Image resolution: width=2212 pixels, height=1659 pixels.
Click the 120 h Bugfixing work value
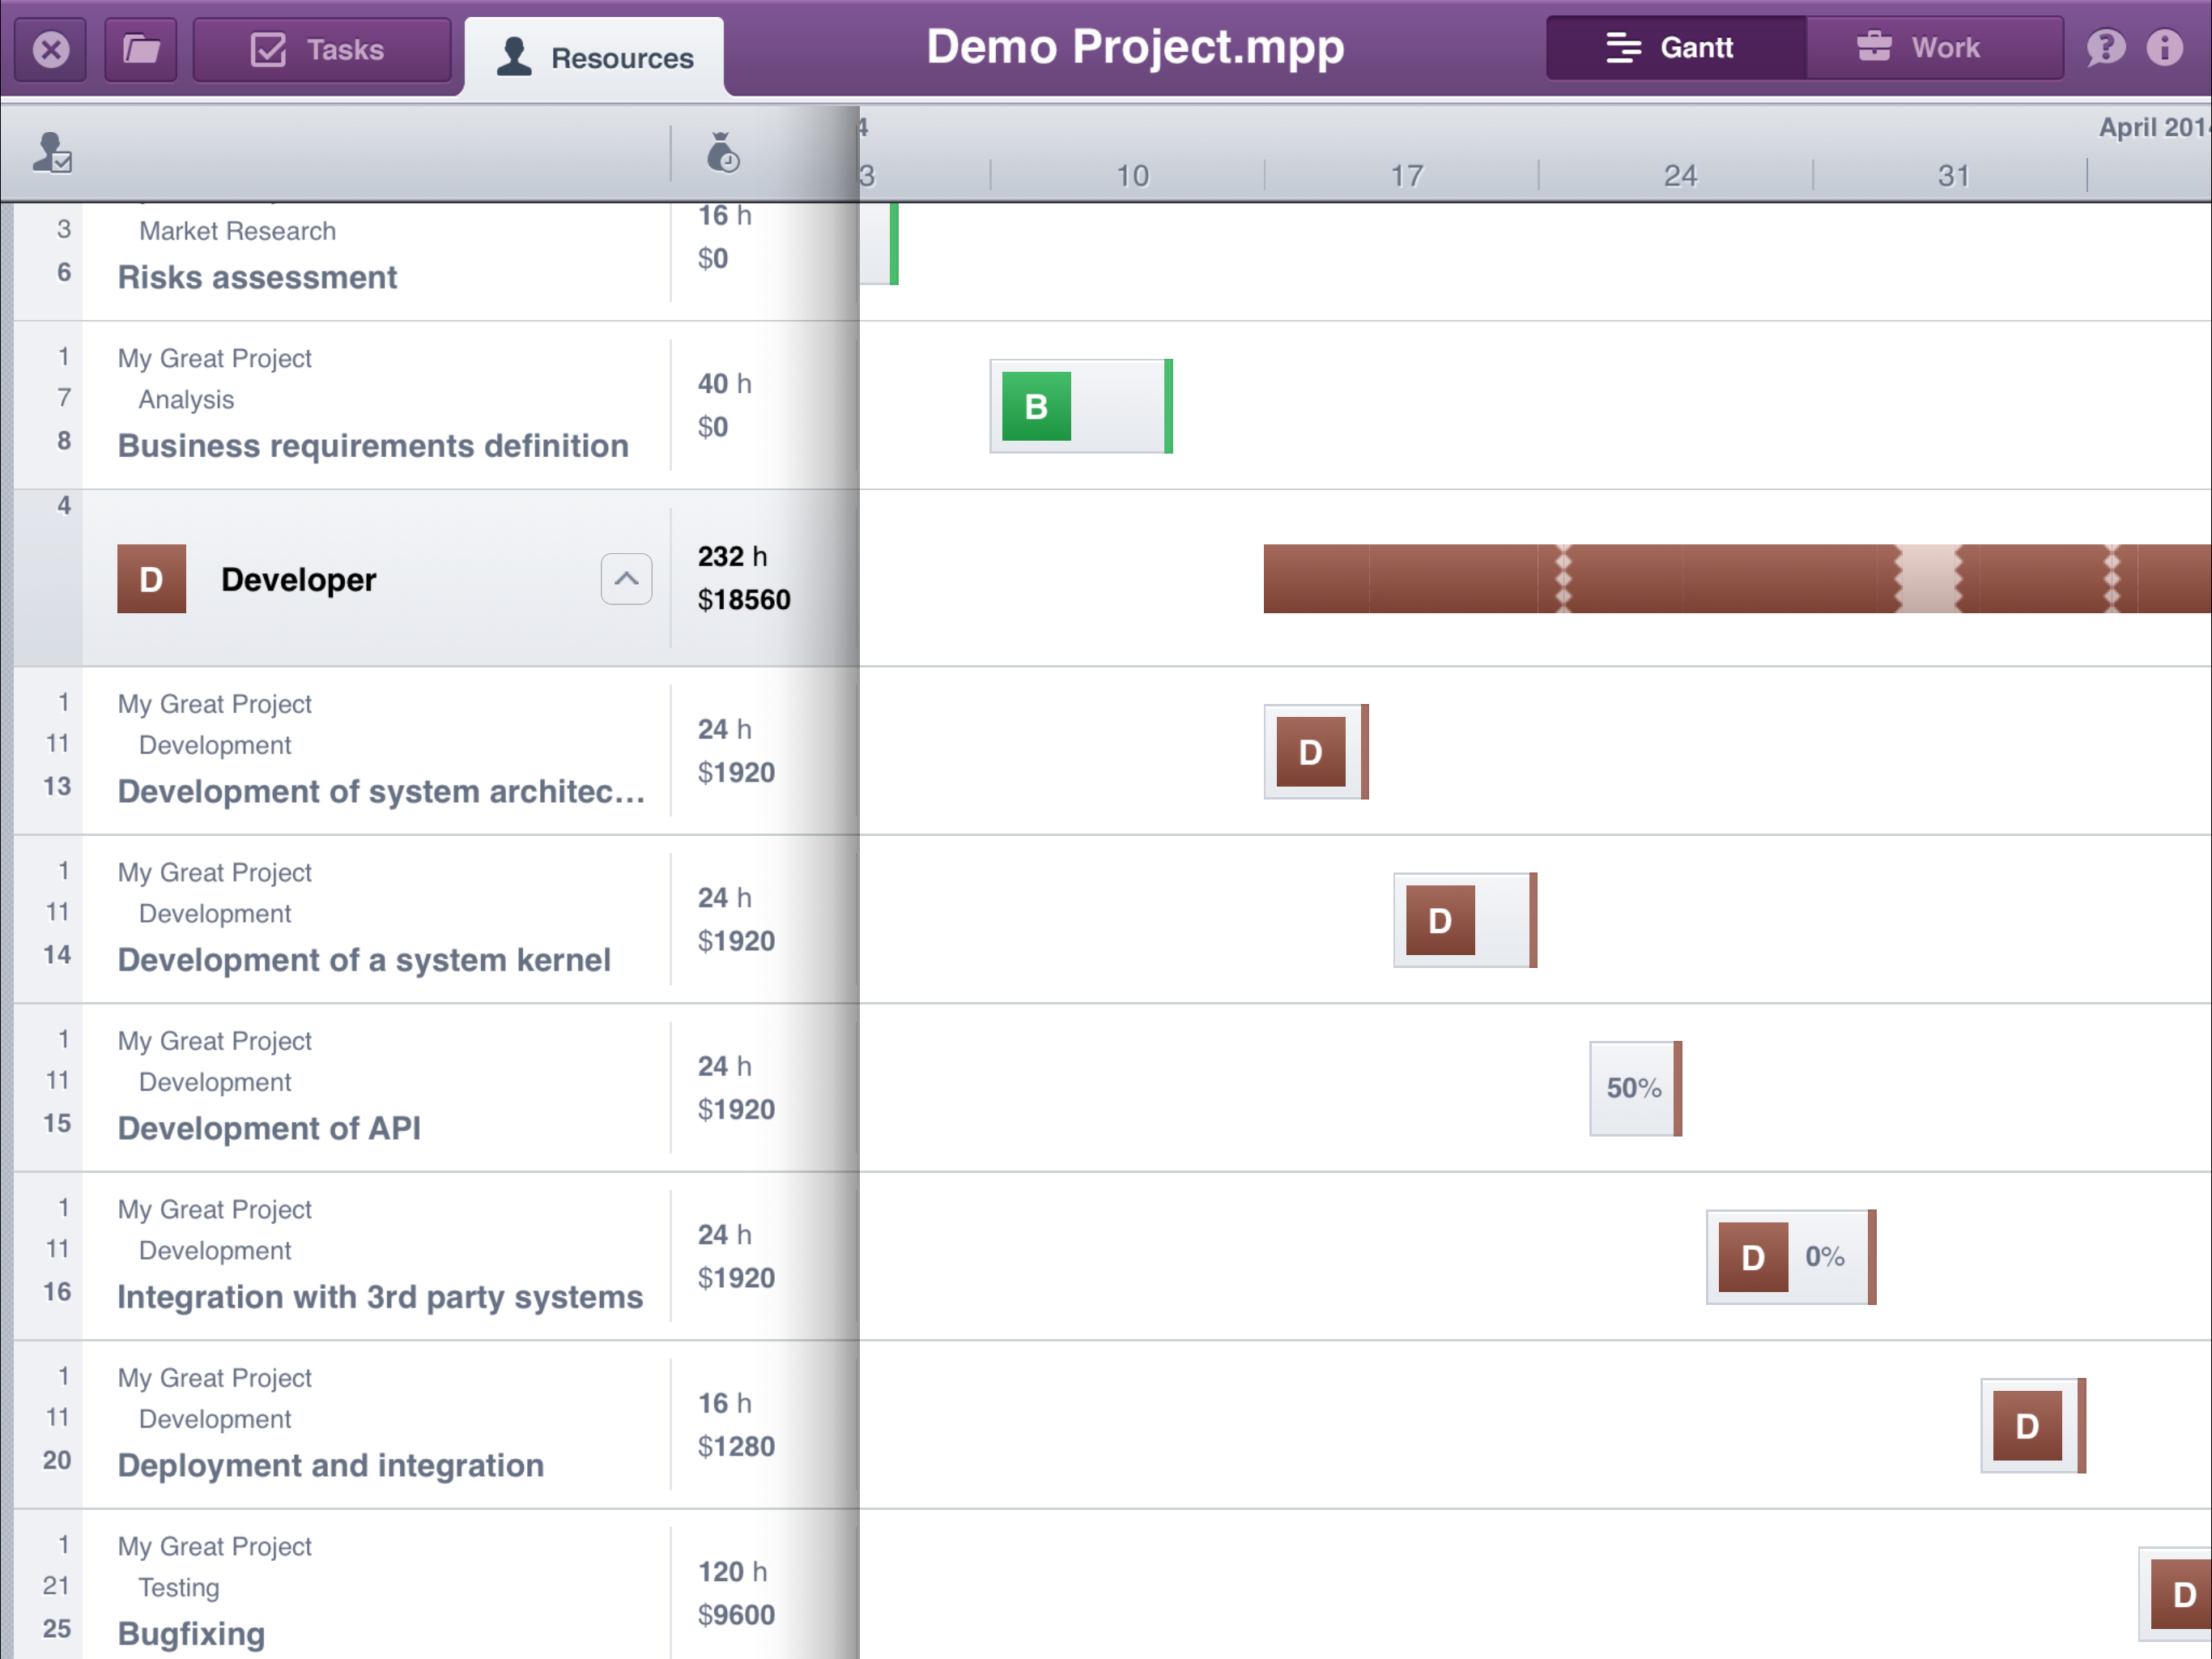point(732,1572)
